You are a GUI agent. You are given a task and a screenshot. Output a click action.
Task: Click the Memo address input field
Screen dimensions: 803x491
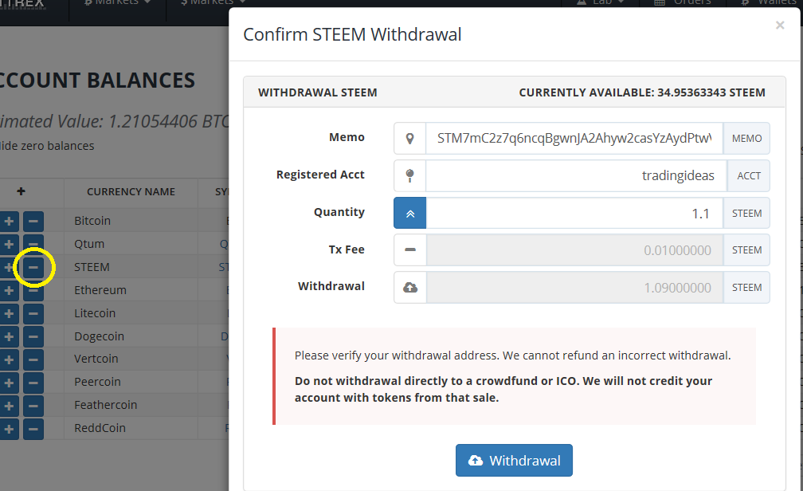point(574,139)
